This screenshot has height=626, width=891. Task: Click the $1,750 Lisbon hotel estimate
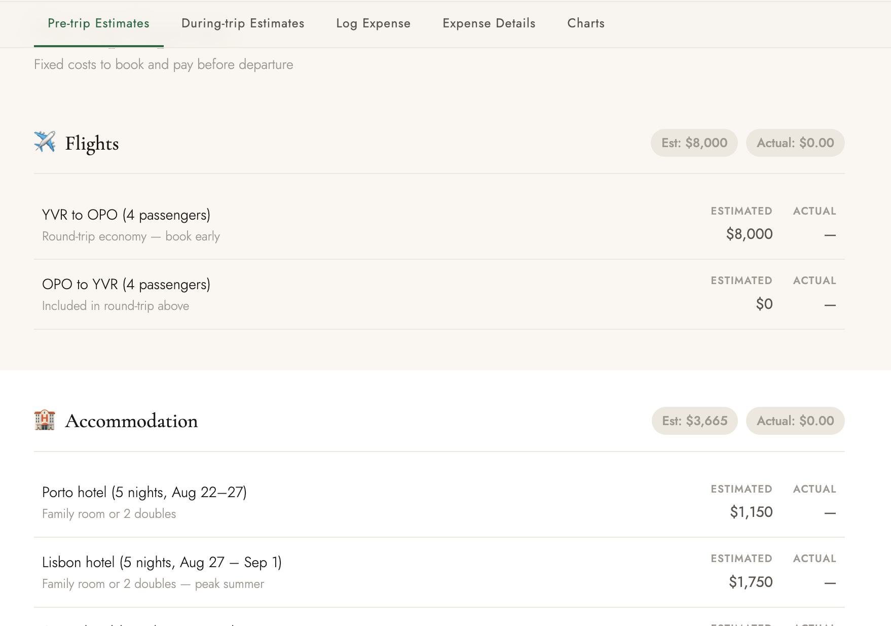(x=751, y=582)
